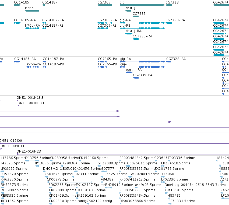229x205 pixels.
Task: Select EST RE31262.5prime
Action: tap(15, 201)
